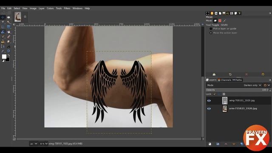The height and width of the screenshot is (153, 272).
Task: Select the Paintbrush tool
Action: [x=3, y=37]
